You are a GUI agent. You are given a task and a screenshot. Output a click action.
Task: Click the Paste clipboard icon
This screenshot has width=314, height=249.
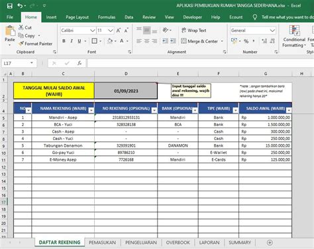tap(10, 31)
